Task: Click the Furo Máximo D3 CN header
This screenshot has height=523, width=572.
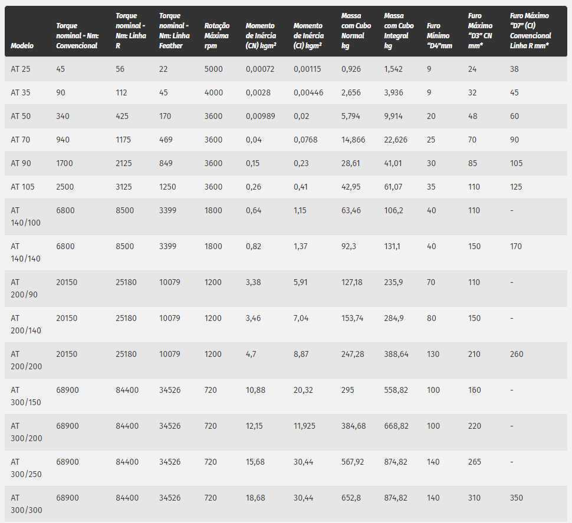Action: click(x=480, y=31)
